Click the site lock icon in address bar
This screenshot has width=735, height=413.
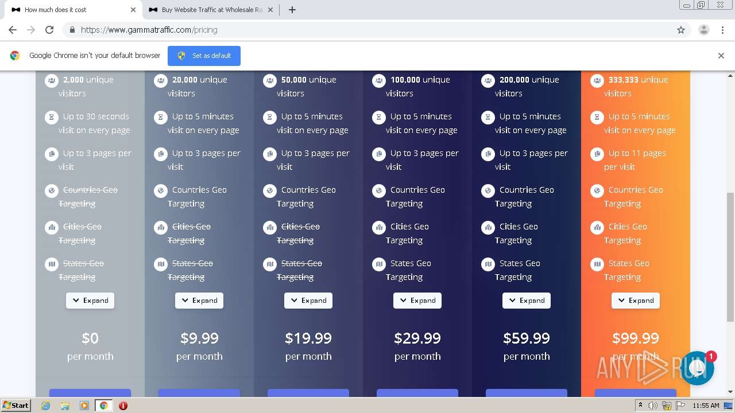(x=72, y=30)
